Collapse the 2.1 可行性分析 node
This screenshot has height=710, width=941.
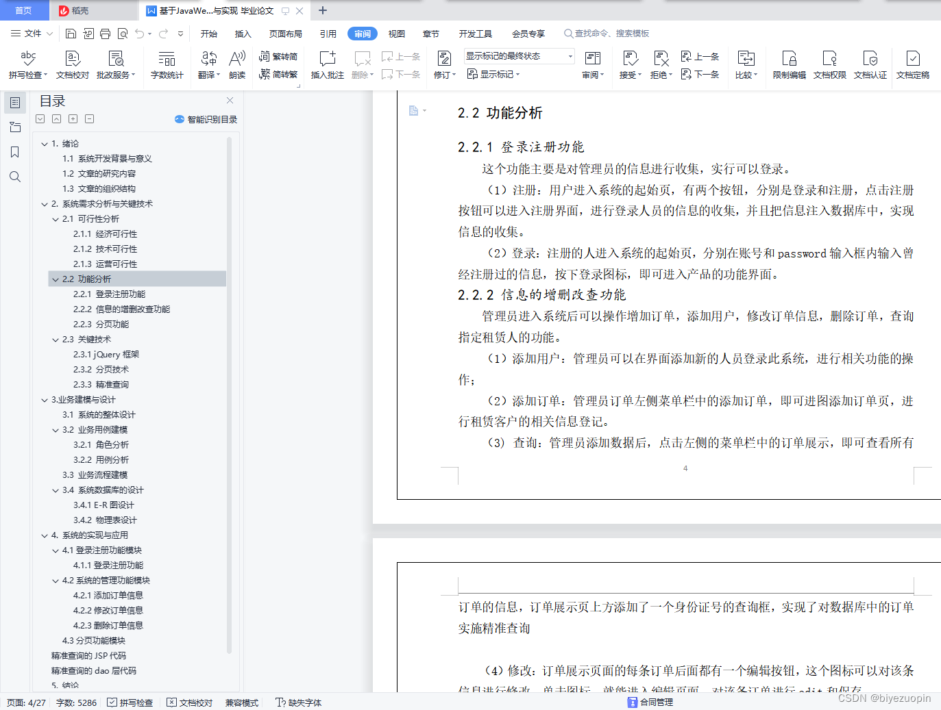pos(56,219)
